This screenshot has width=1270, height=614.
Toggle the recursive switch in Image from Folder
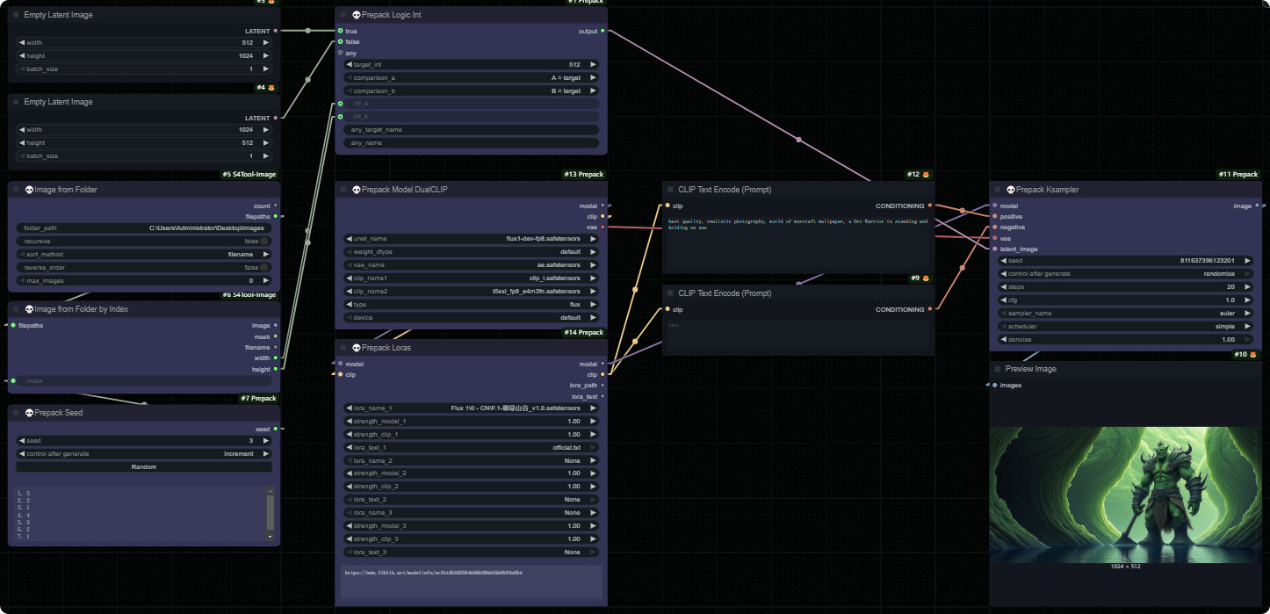click(264, 241)
